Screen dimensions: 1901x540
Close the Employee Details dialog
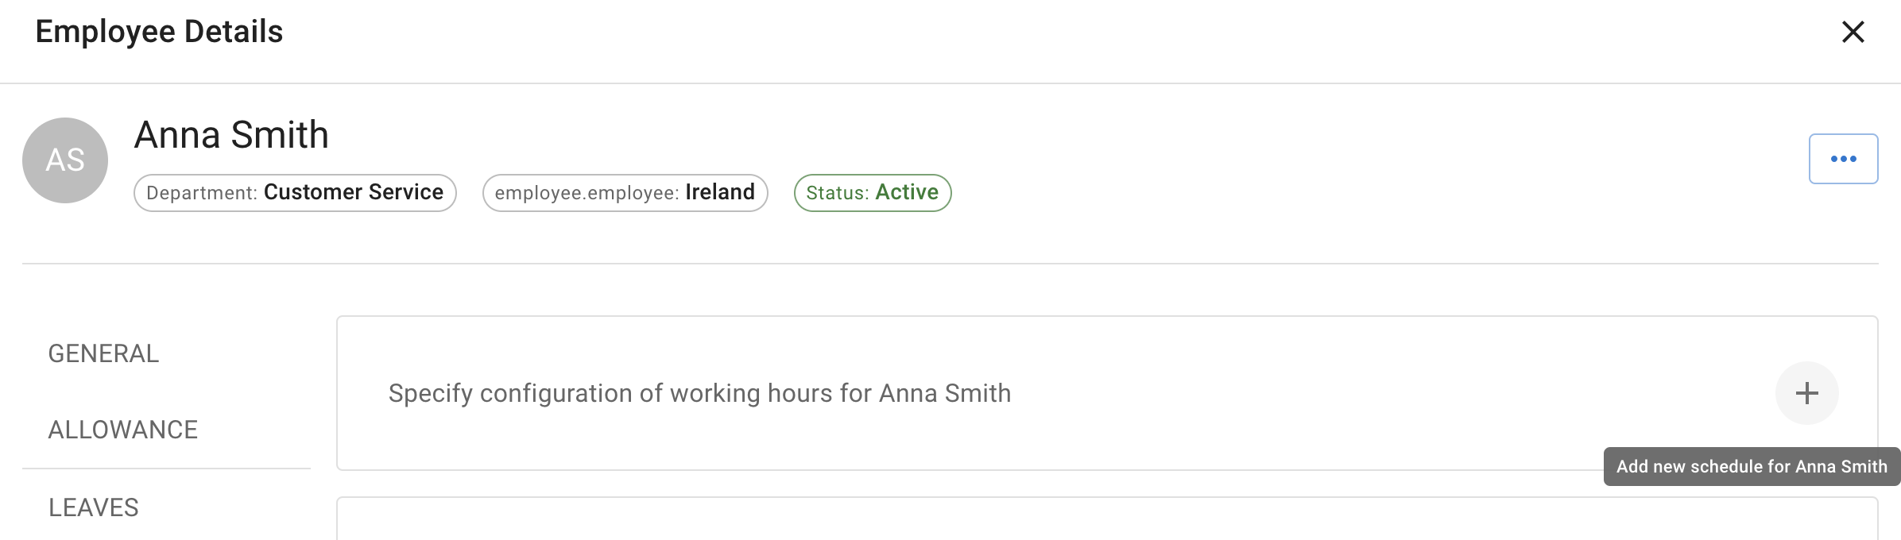pos(1853,33)
